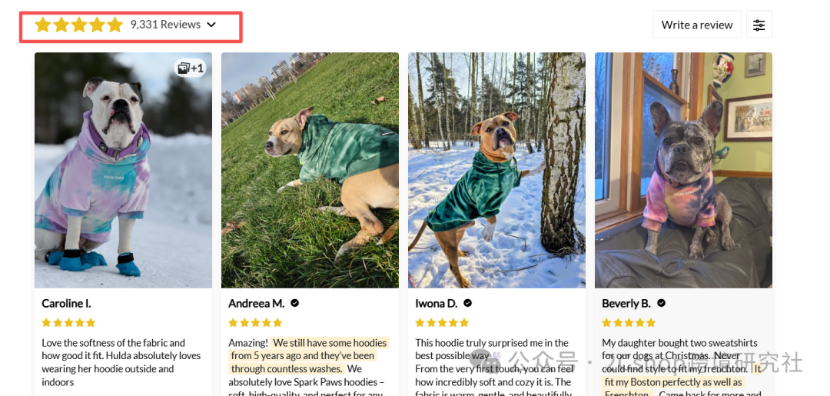Screen dimensions: 830x396
Task: Click reviewer name Iwona D.
Action: [437, 304]
